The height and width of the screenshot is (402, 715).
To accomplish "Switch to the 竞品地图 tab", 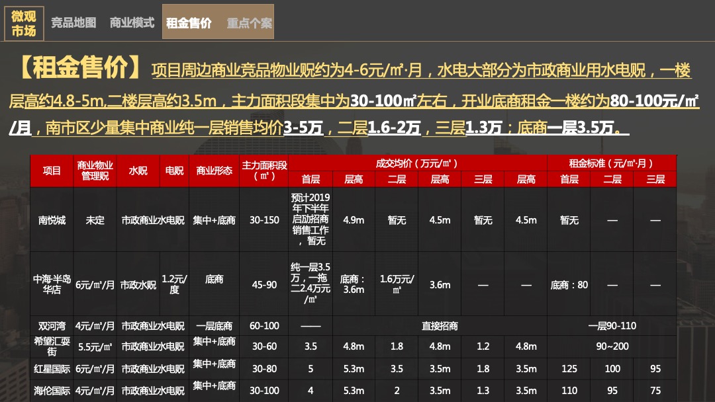I will [73, 22].
